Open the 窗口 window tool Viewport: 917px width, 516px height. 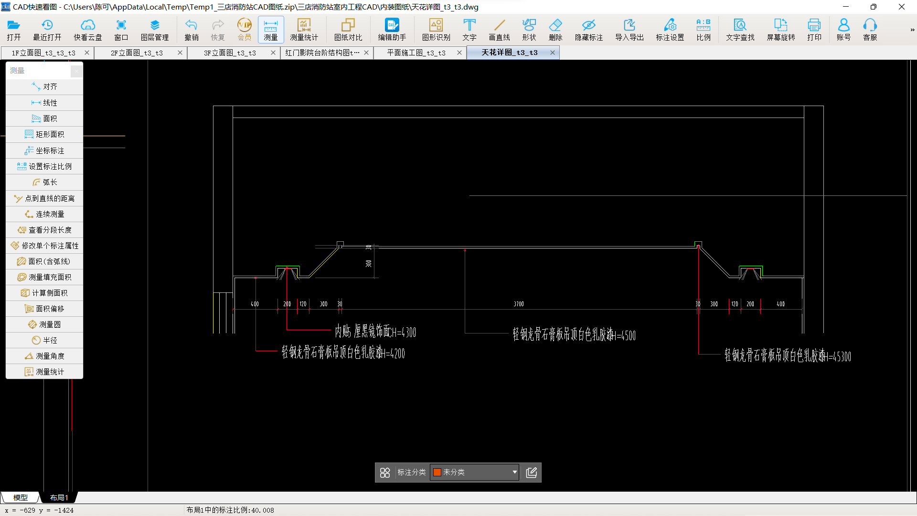[121, 30]
